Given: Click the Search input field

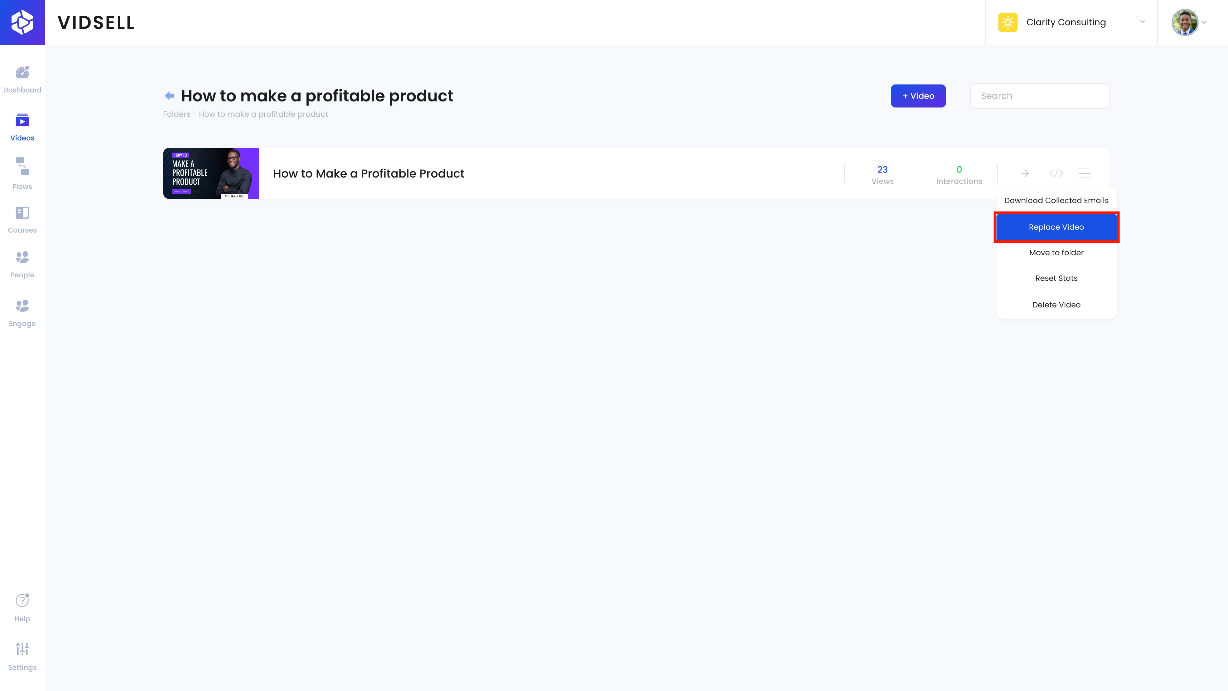Looking at the screenshot, I should pyautogui.click(x=1039, y=96).
